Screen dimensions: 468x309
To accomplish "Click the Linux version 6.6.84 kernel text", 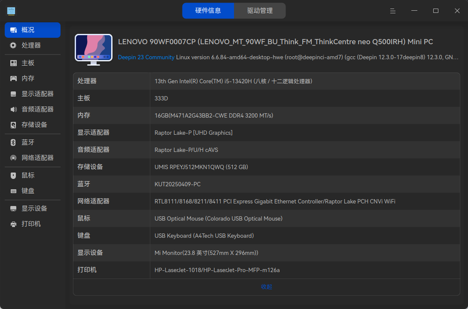I will pos(317,57).
